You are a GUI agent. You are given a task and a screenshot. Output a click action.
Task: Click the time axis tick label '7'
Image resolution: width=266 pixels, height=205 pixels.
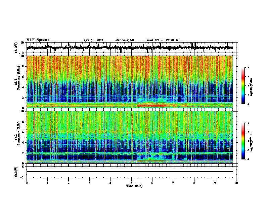(173, 183)
